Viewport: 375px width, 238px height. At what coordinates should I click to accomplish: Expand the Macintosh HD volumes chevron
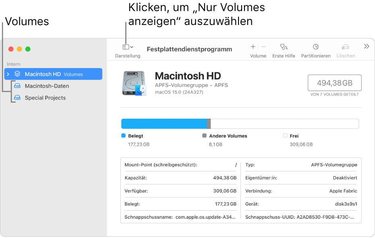[x=8, y=74]
